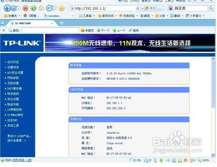This screenshot has height=167, width=217.
Task: Select the TL-WR740N tab
Action: [x=31, y=23]
